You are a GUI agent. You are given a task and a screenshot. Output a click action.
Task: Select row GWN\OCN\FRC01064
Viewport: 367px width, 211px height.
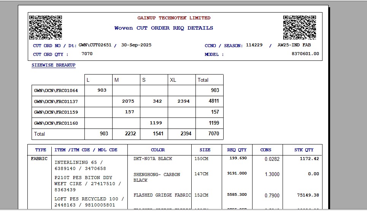click(56, 90)
